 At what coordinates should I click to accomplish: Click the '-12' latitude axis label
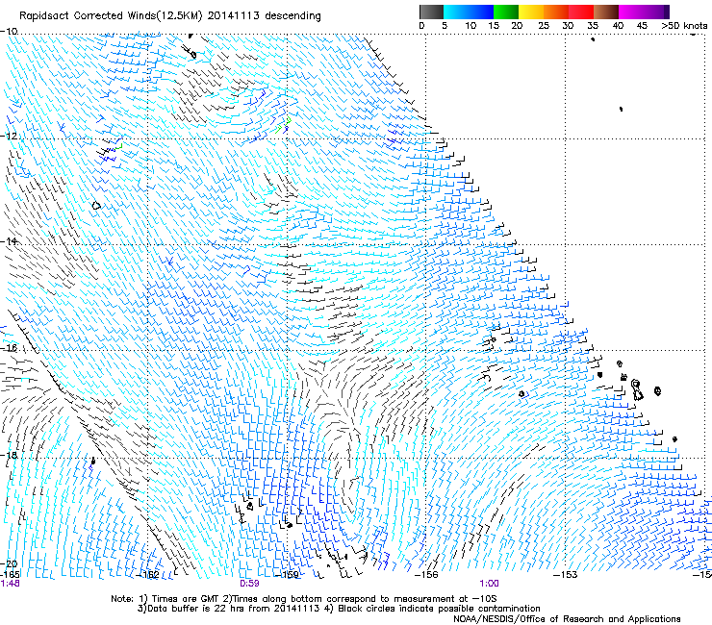[x=9, y=137]
